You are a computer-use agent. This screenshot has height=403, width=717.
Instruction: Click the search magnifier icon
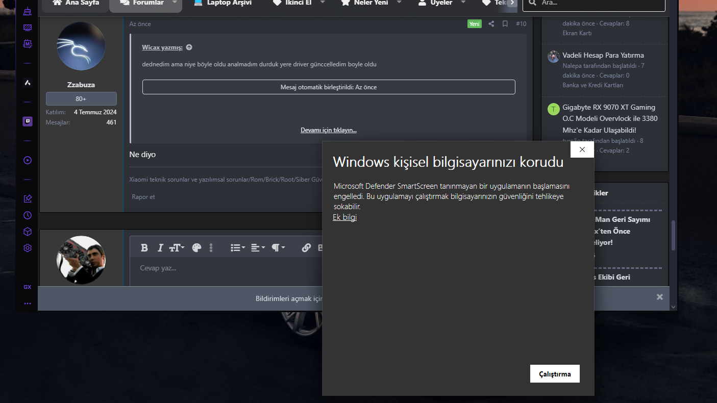coord(533,3)
